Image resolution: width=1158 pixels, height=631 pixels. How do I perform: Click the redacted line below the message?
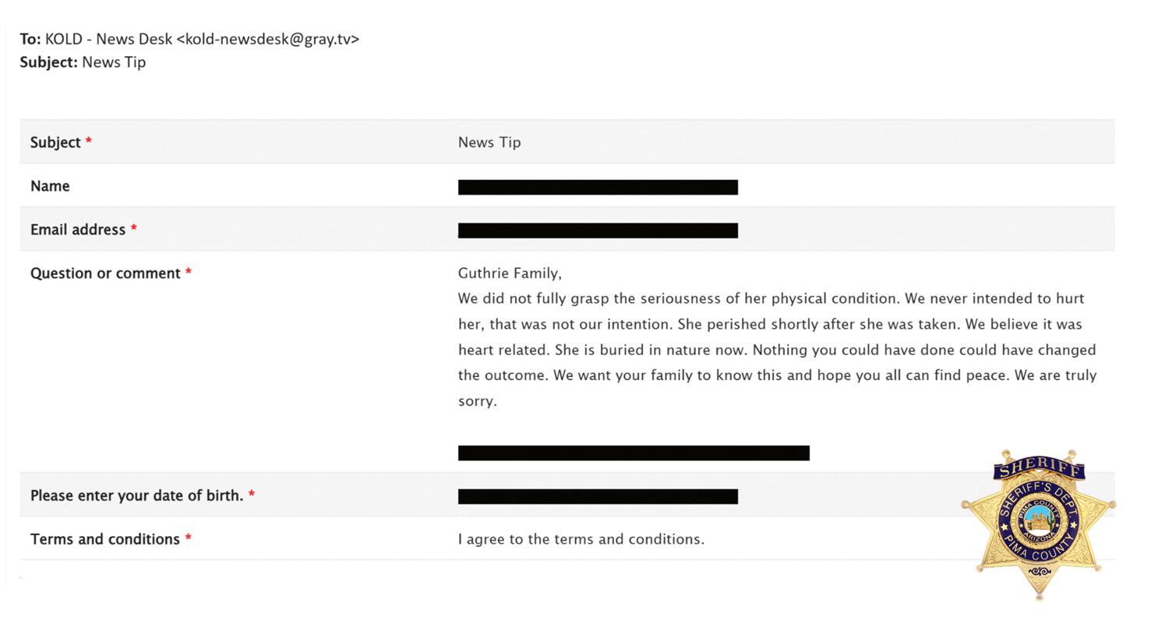click(x=634, y=453)
